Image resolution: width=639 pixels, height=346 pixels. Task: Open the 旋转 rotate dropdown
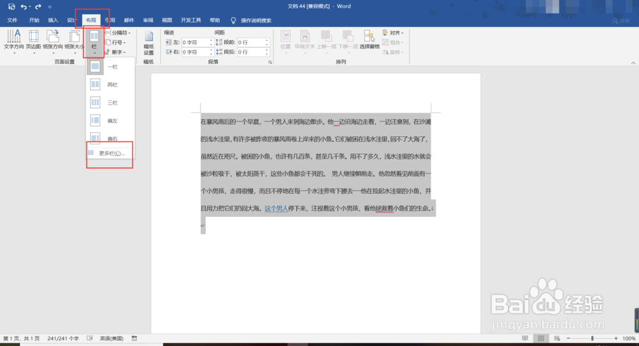pyautogui.click(x=393, y=52)
